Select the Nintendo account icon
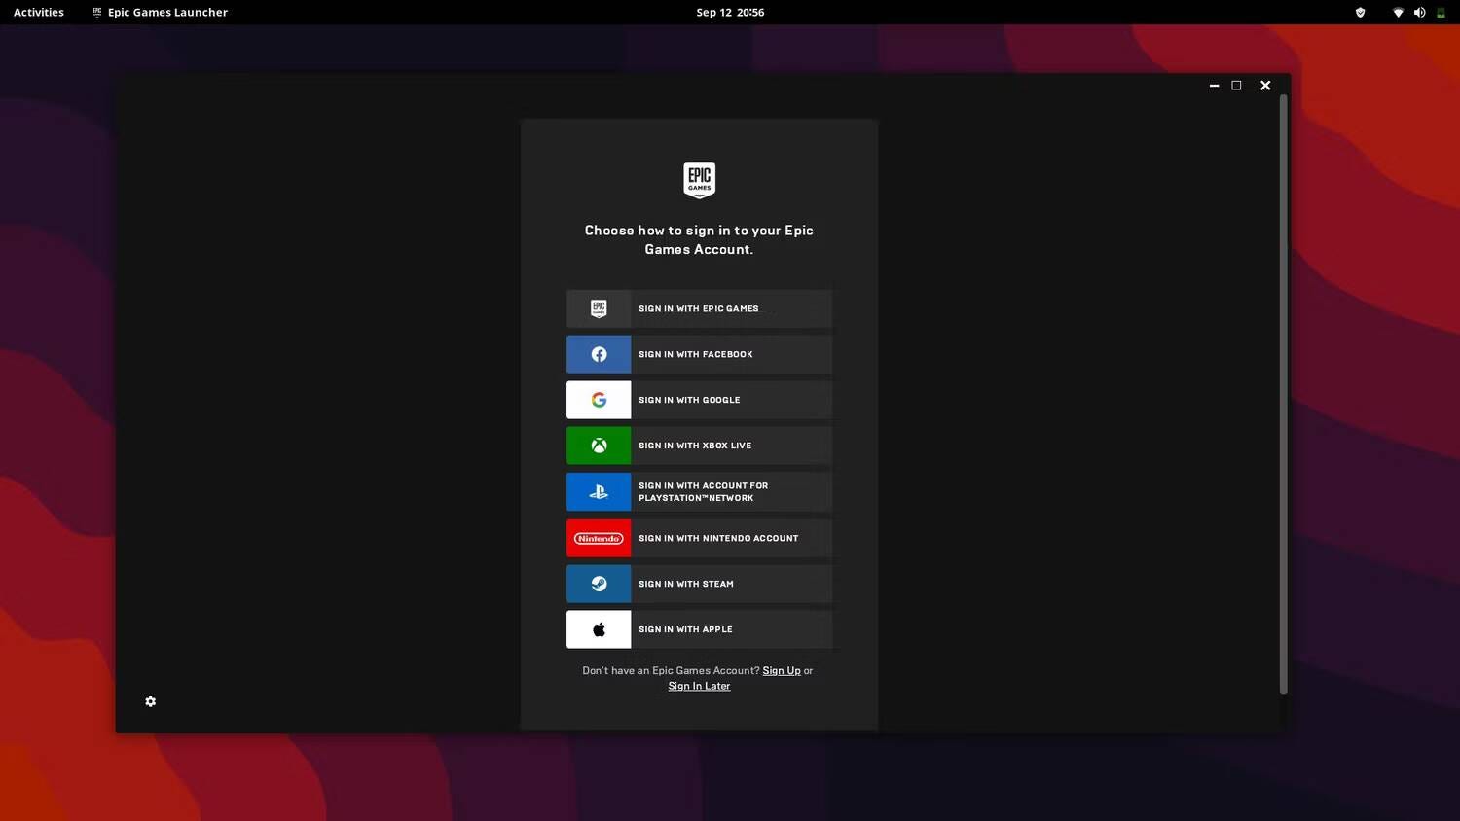The height and width of the screenshot is (821, 1460). point(598,537)
